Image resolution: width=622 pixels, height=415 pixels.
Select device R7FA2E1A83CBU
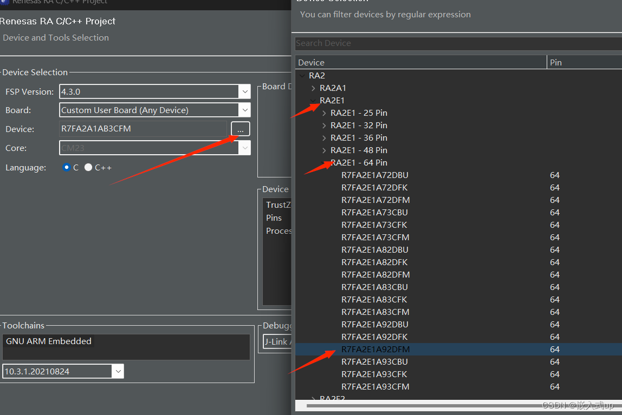[374, 287]
